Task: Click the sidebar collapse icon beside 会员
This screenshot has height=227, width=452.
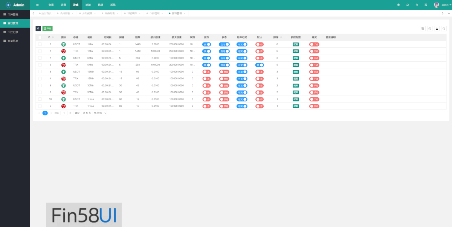Action: click(x=37, y=5)
